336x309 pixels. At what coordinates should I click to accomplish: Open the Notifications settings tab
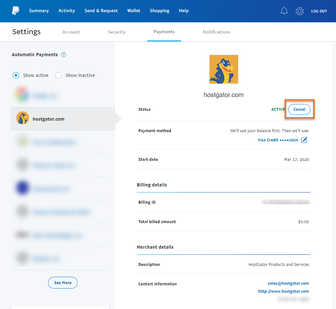216,32
